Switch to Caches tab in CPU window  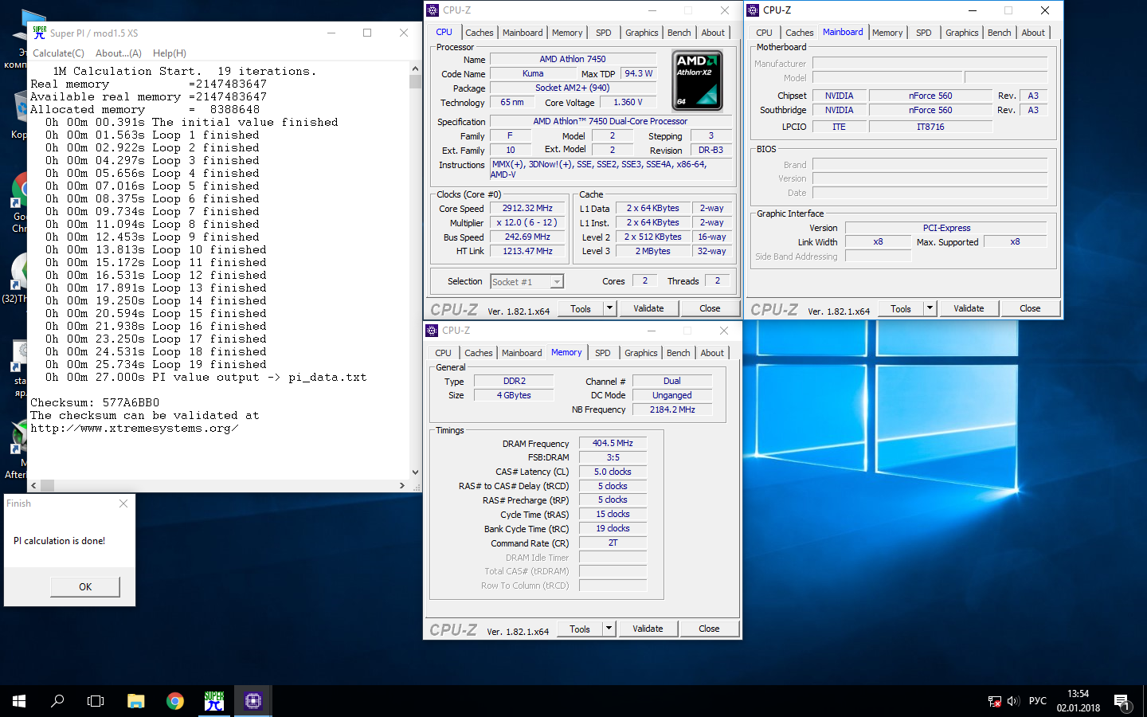click(480, 33)
